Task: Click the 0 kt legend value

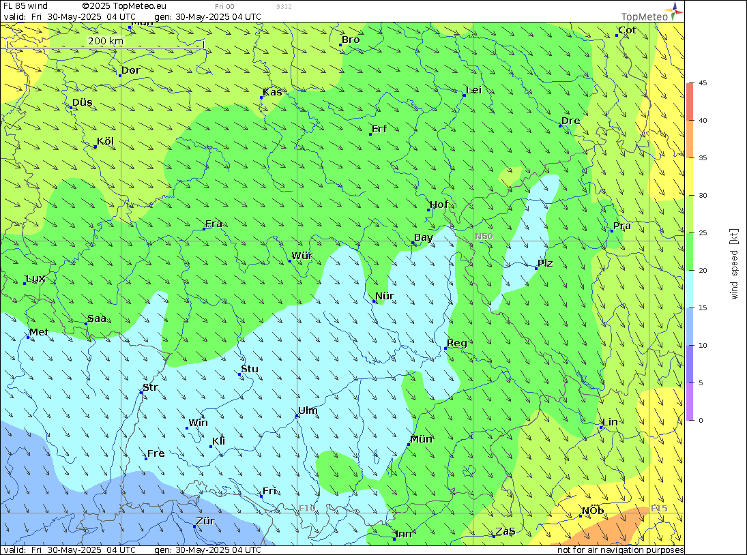Action: click(701, 420)
